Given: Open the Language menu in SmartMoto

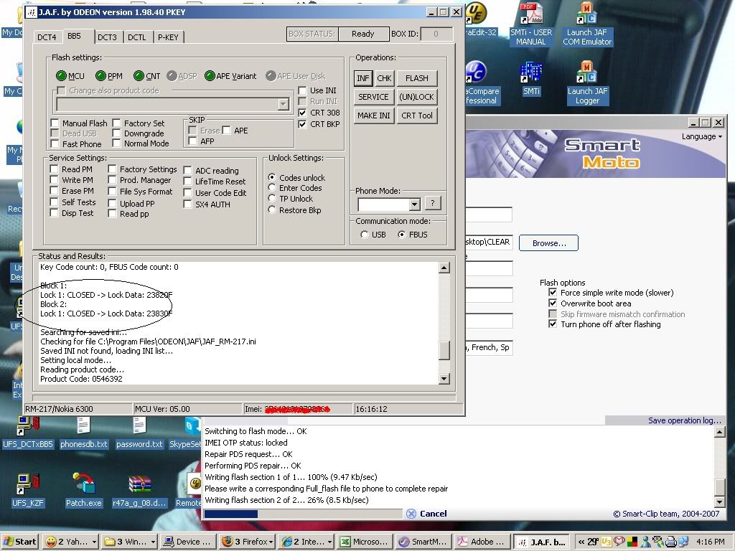Looking at the screenshot, I should pos(702,136).
